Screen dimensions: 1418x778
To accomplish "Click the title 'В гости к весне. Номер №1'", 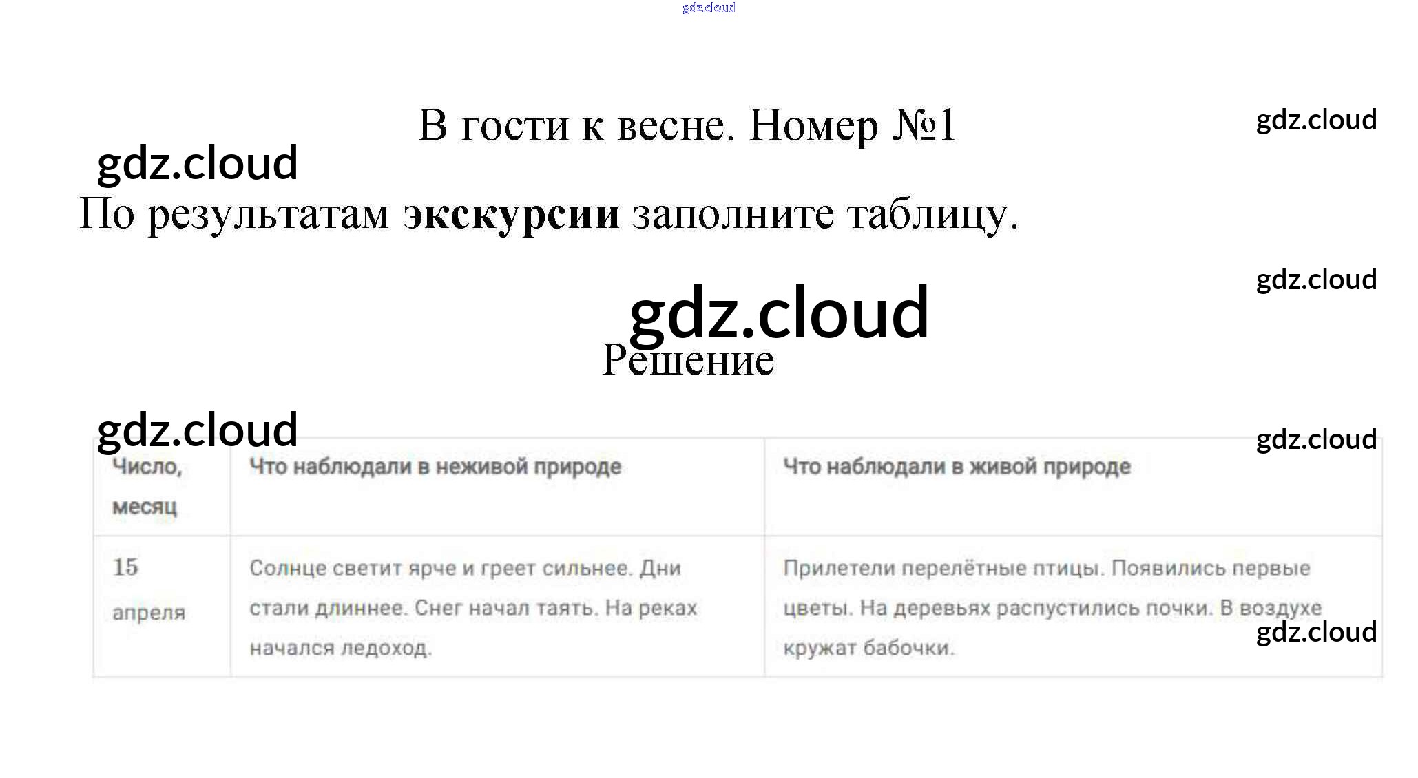I will pos(687,125).
